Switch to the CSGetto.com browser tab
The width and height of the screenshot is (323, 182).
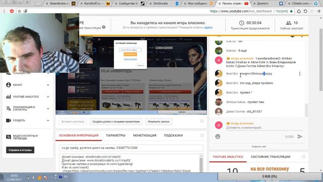point(302,4)
